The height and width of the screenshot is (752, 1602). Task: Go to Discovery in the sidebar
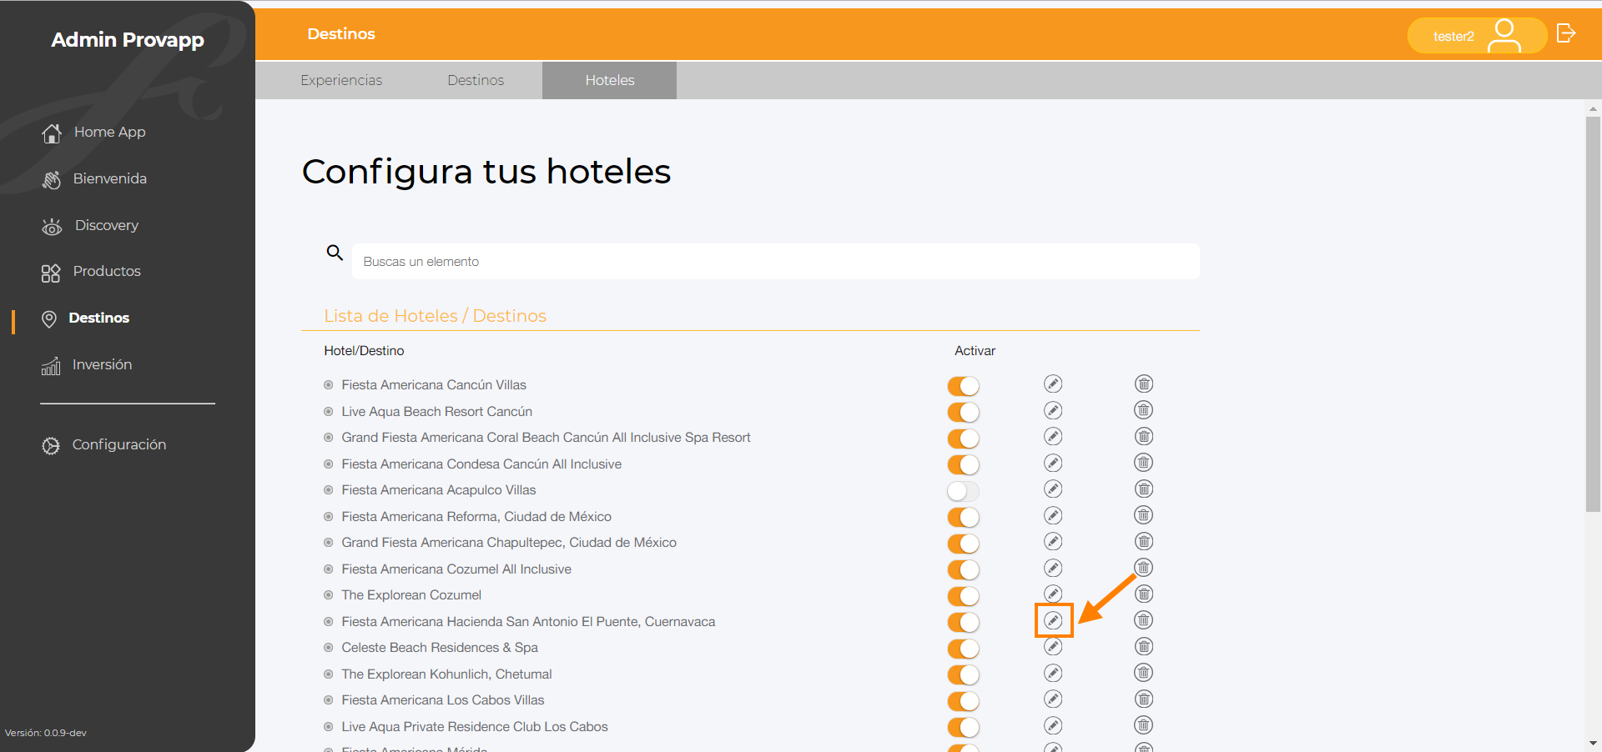90,225
